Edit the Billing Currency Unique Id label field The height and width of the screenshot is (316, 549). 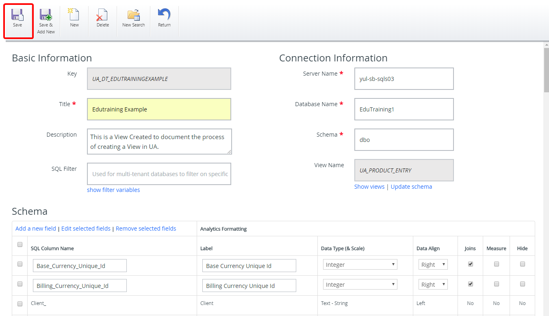[x=249, y=285]
